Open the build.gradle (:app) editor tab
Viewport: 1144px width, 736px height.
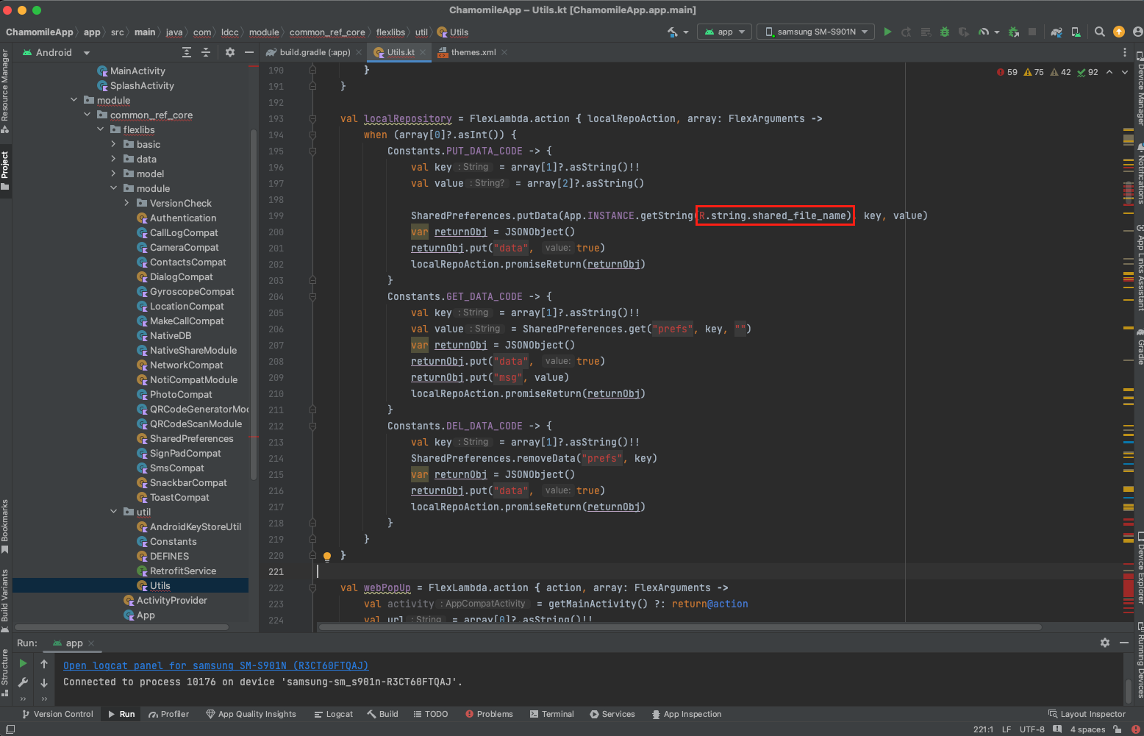point(314,52)
